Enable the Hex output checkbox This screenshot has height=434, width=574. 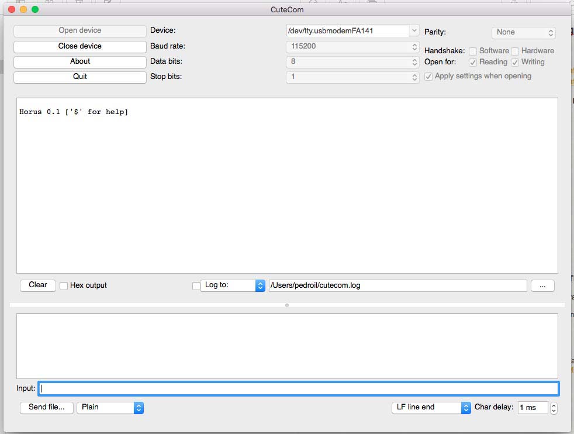click(x=64, y=285)
